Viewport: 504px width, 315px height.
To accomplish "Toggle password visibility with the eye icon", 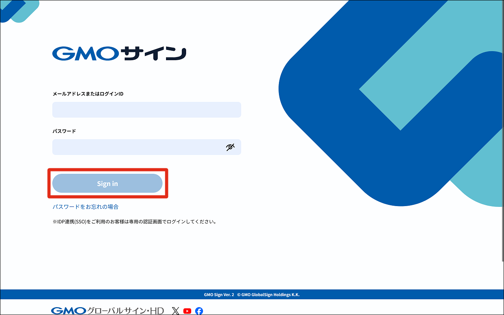I will point(230,147).
